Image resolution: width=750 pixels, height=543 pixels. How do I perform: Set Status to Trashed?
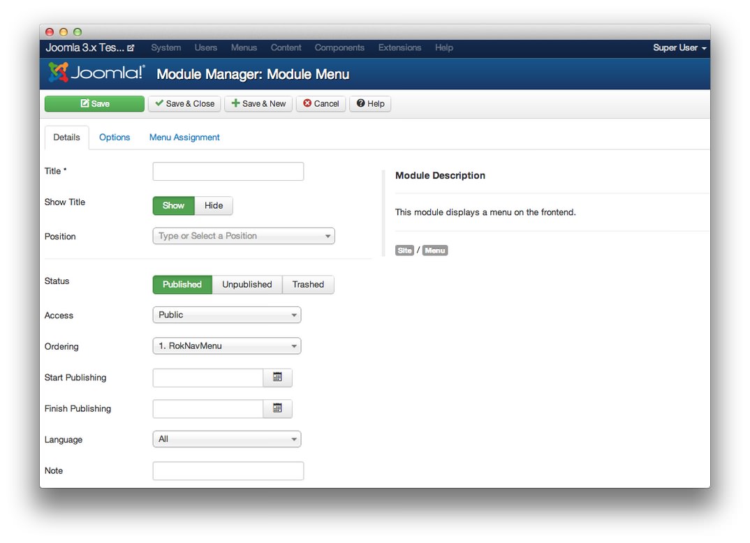308,284
